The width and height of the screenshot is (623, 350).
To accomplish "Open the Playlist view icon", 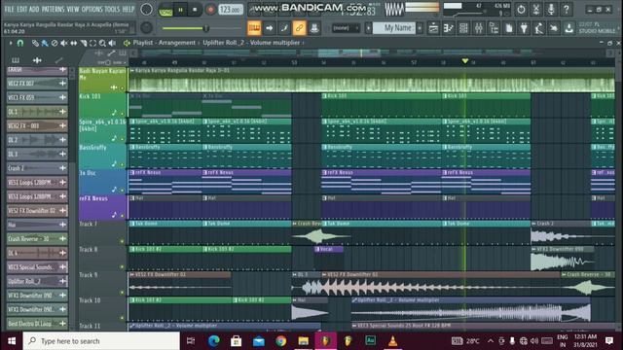I will pyautogui.click(x=433, y=28).
